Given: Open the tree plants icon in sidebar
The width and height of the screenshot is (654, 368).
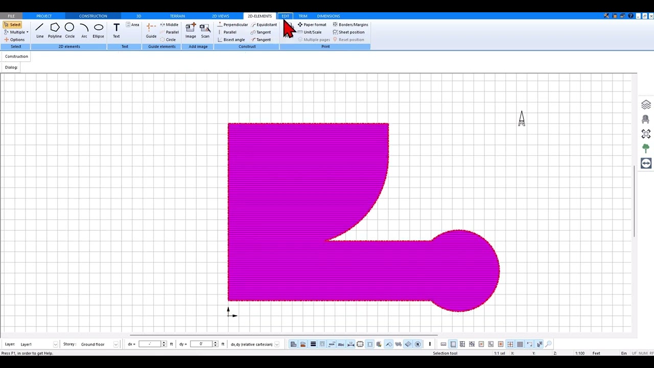Looking at the screenshot, I should coord(646,149).
